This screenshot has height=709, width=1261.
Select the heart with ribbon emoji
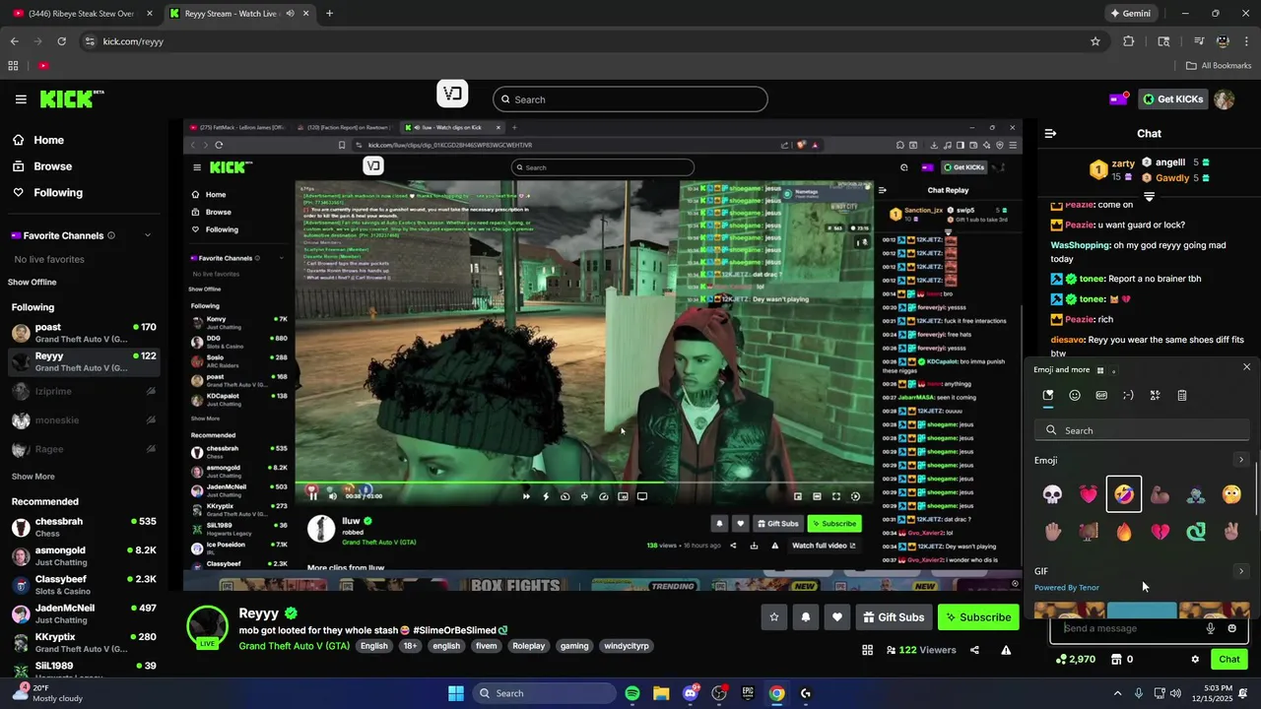(1088, 494)
